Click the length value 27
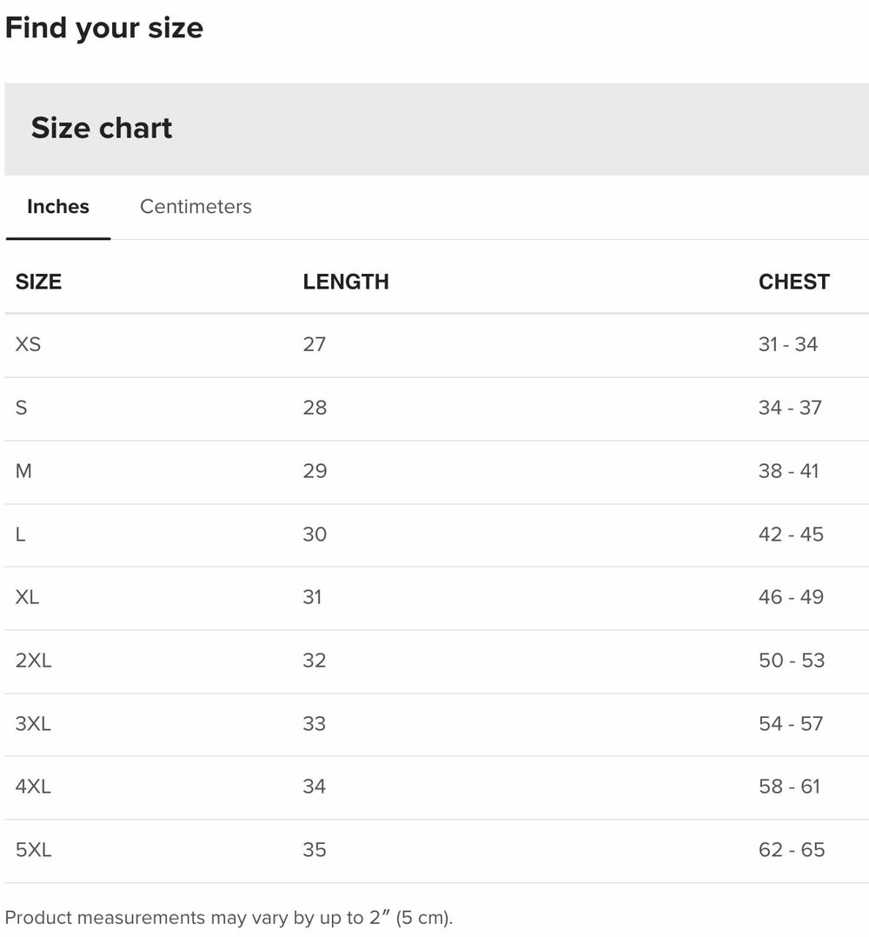 (x=315, y=344)
